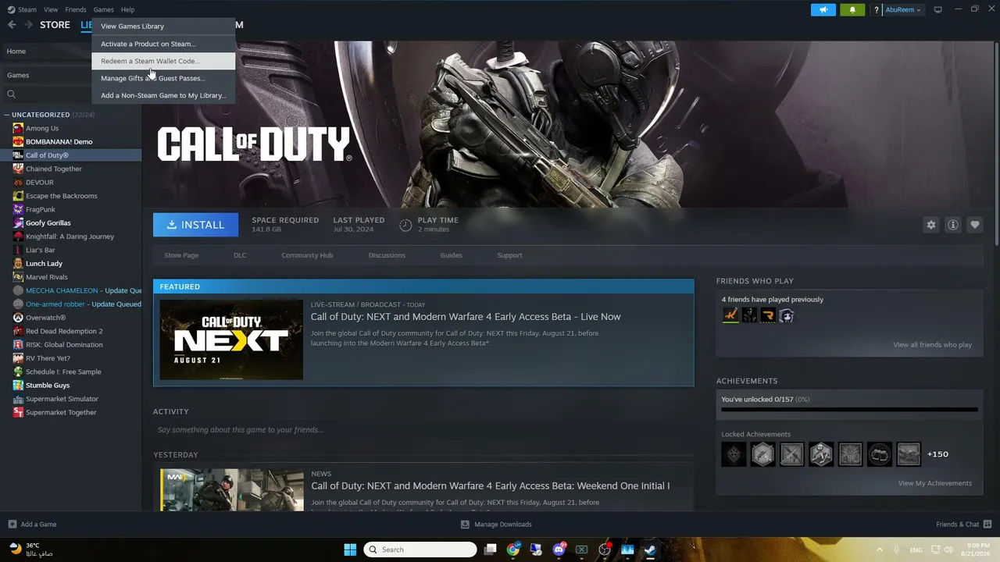Image resolution: width=1000 pixels, height=562 pixels.
Task: Open the Games library filter dropdown
Action: click(47, 75)
